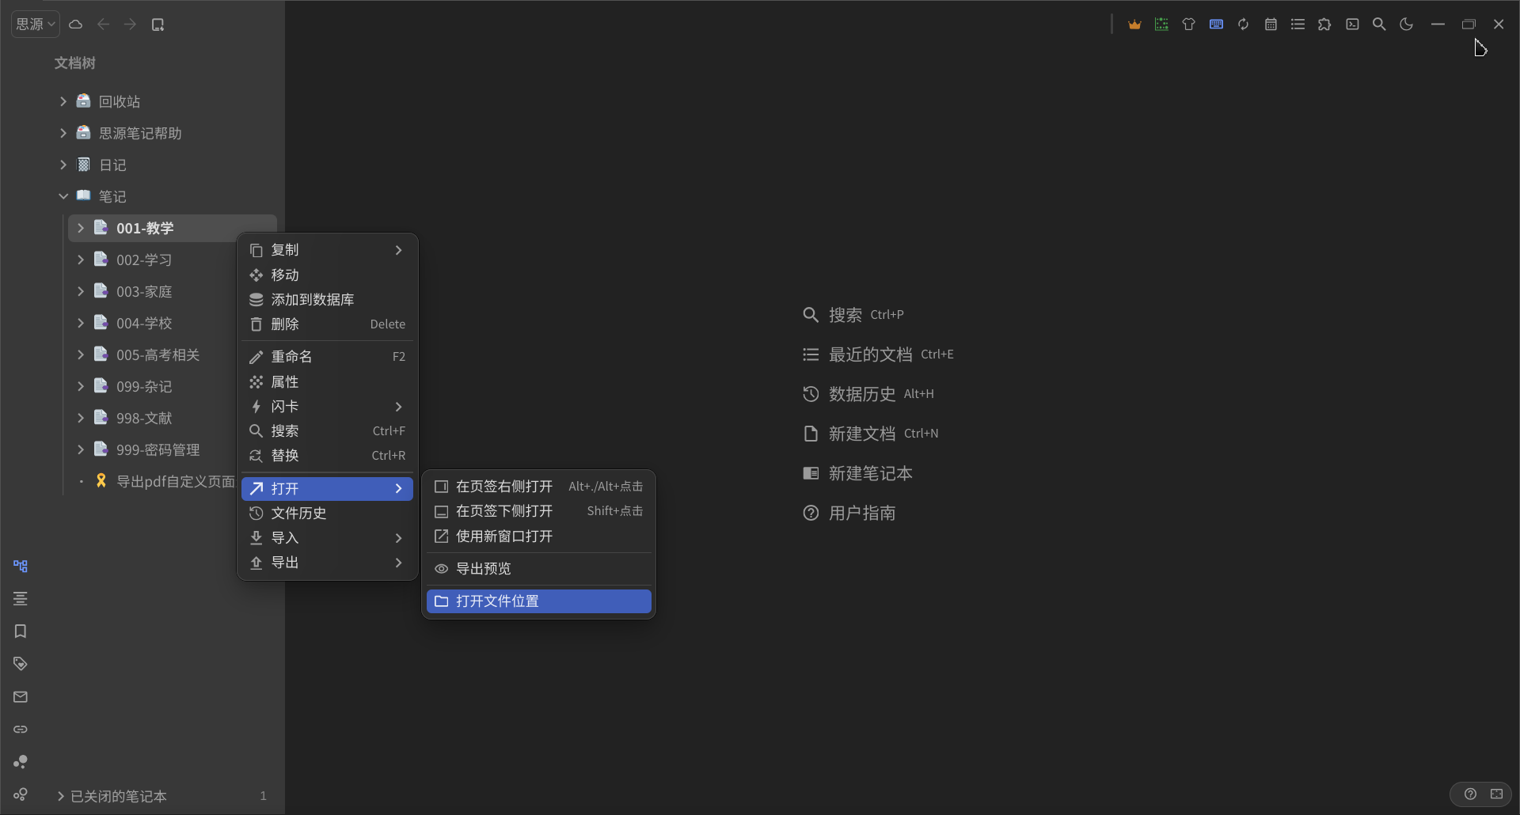The image size is (1520, 815).
Task: Open the tags panel in left dock
Action: click(x=21, y=664)
